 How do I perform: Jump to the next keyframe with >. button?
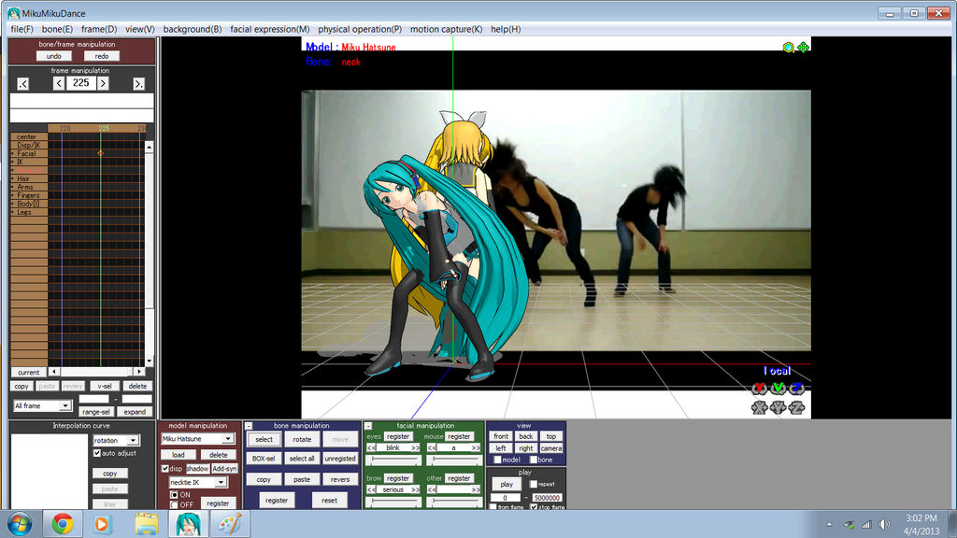139,83
